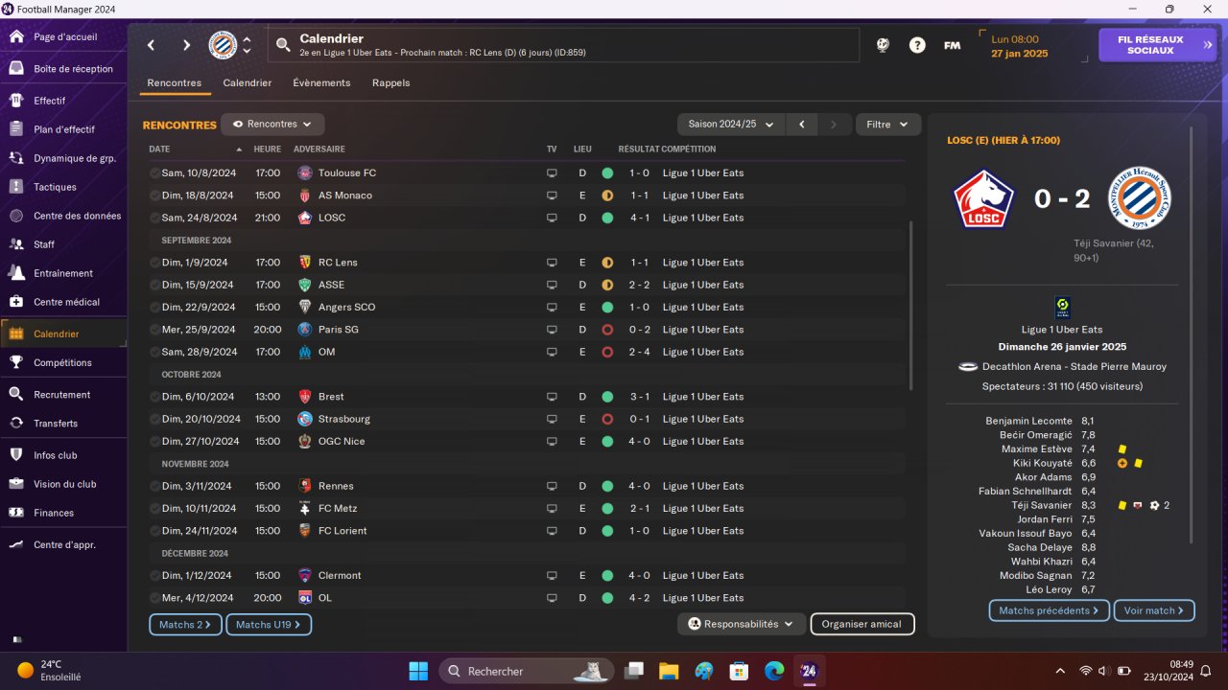The image size is (1228, 690).
Task: Tick the checkbox for the Toulouse FC fixture
Action: click(154, 173)
